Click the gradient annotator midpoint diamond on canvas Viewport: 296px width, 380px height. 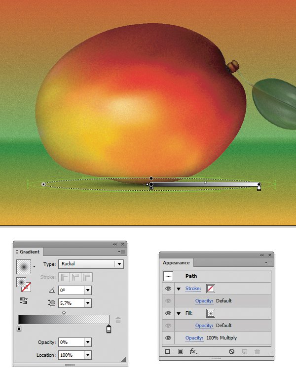[205, 182]
